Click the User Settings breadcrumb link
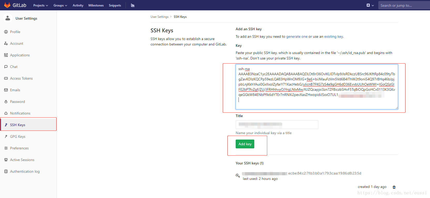 159,17
